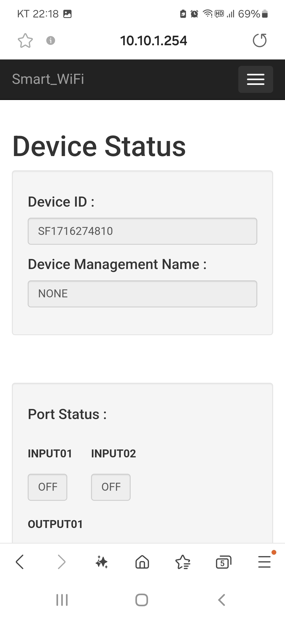
Task: Open the Smart_WiFi hamburger menu
Action: (255, 79)
